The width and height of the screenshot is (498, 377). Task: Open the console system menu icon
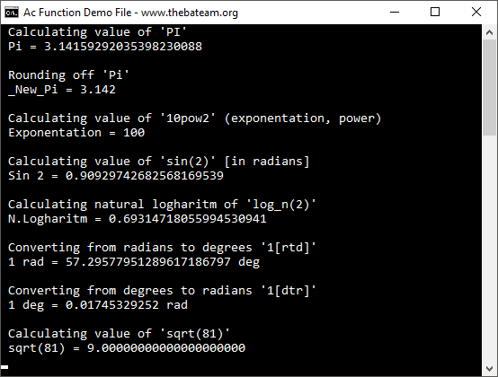(x=12, y=13)
